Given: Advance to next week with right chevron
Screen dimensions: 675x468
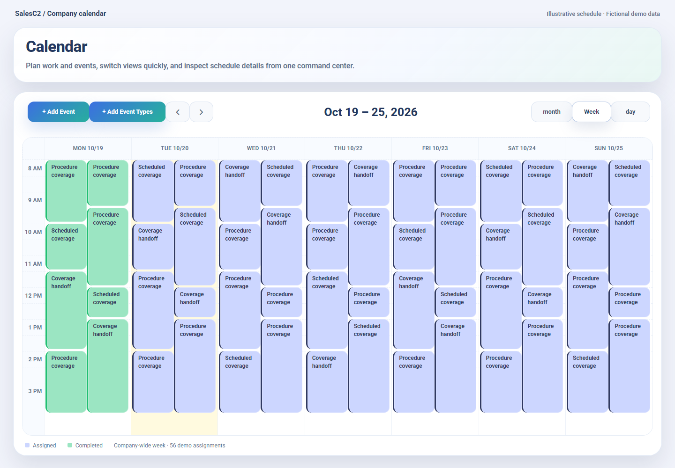Looking at the screenshot, I should coord(201,112).
